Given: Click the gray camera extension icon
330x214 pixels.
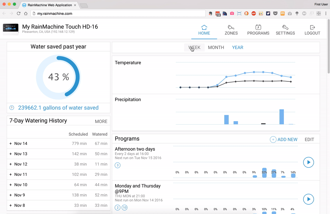Looking at the screenshot, I should click(290, 13).
